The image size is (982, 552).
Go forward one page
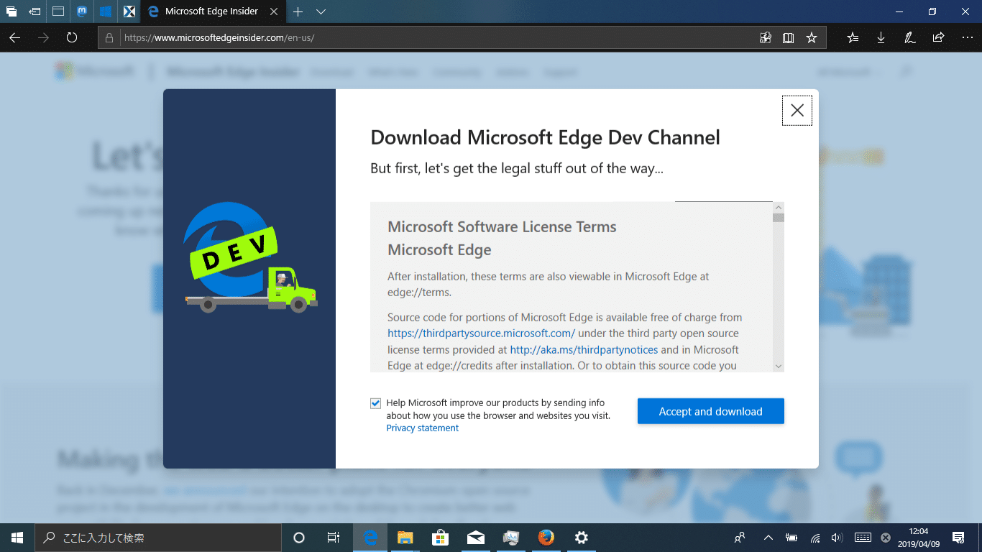(43, 37)
